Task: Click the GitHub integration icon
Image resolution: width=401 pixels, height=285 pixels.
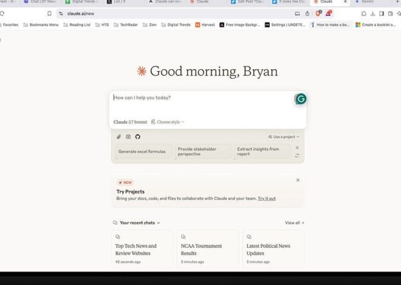Action: pyautogui.click(x=137, y=137)
